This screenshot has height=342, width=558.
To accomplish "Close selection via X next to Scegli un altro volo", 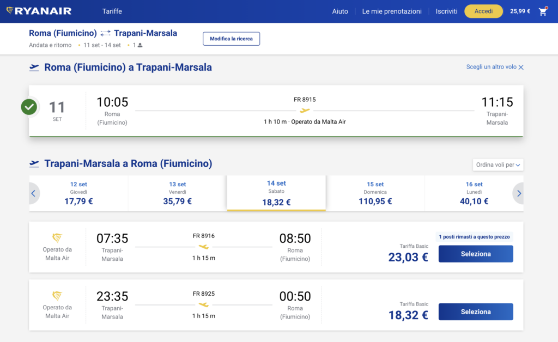I will pos(521,67).
